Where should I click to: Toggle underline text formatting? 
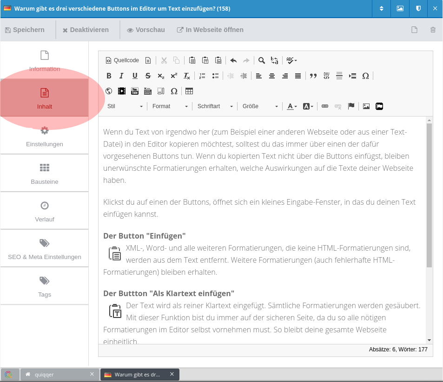coord(135,76)
